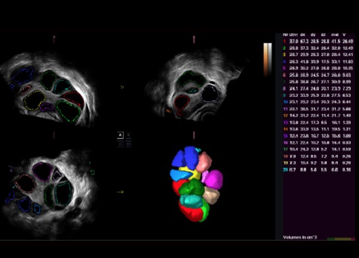Screen dimensions: 359x258
Task: Select the A plane quadrant button
Action: pyautogui.click(x=120, y=136)
